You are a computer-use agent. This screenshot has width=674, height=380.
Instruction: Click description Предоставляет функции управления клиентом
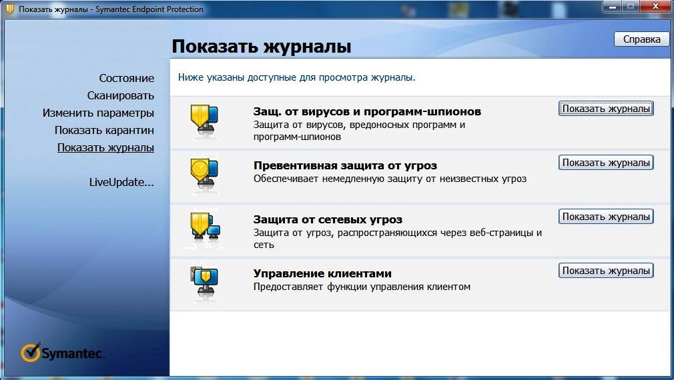(x=362, y=287)
